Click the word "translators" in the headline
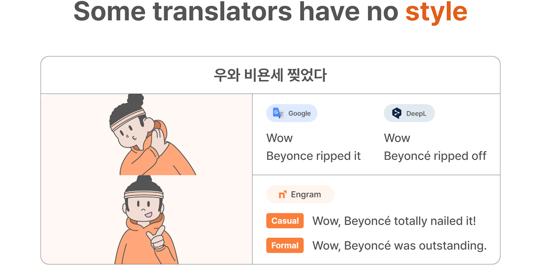The image size is (541, 270). pos(222,12)
